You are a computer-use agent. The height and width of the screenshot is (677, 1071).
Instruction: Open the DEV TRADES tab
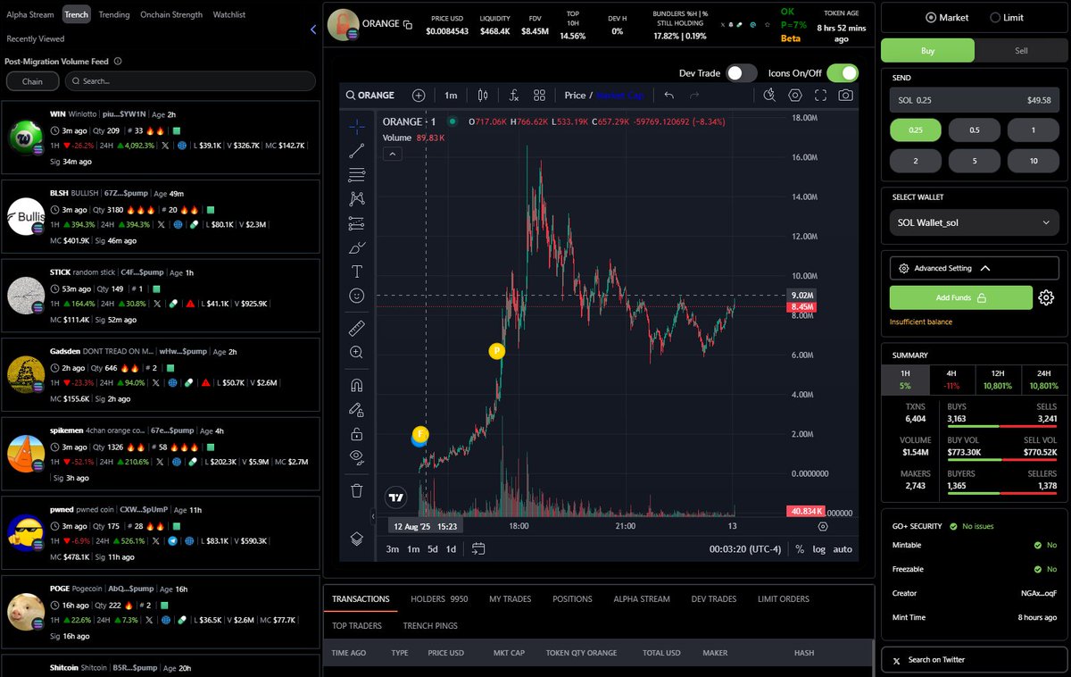tap(714, 598)
